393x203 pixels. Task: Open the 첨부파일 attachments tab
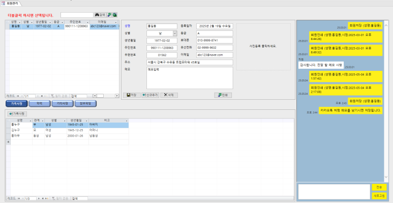84,103
